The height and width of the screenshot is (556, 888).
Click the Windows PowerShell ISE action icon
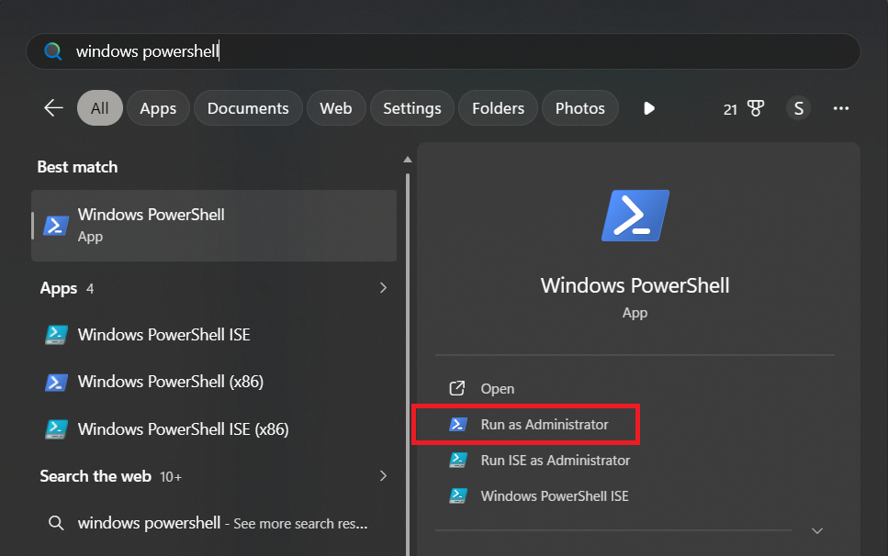pyautogui.click(x=458, y=495)
